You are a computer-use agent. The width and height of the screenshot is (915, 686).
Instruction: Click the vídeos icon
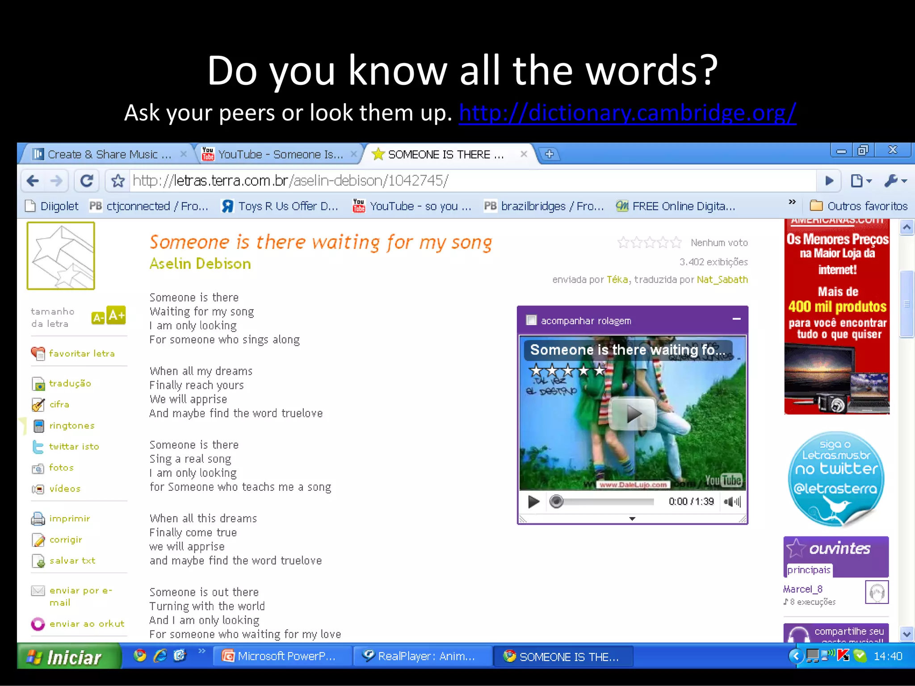click(x=38, y=489)
